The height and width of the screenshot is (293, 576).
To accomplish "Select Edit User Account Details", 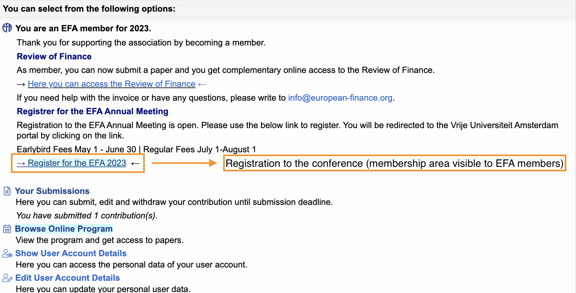I will 67,278.
